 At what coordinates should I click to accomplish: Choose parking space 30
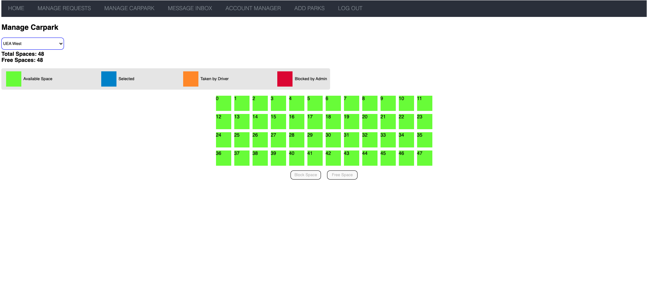(x=333, y=140)
